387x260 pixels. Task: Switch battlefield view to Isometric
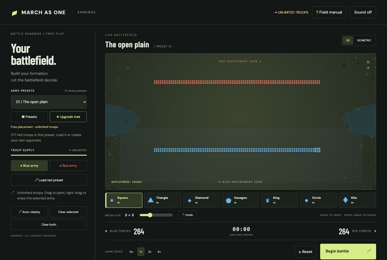(364, 40)
